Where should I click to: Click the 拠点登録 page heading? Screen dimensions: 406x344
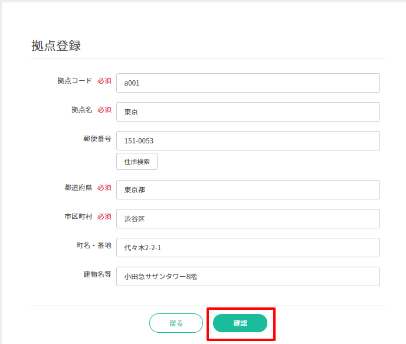(56, 45)
